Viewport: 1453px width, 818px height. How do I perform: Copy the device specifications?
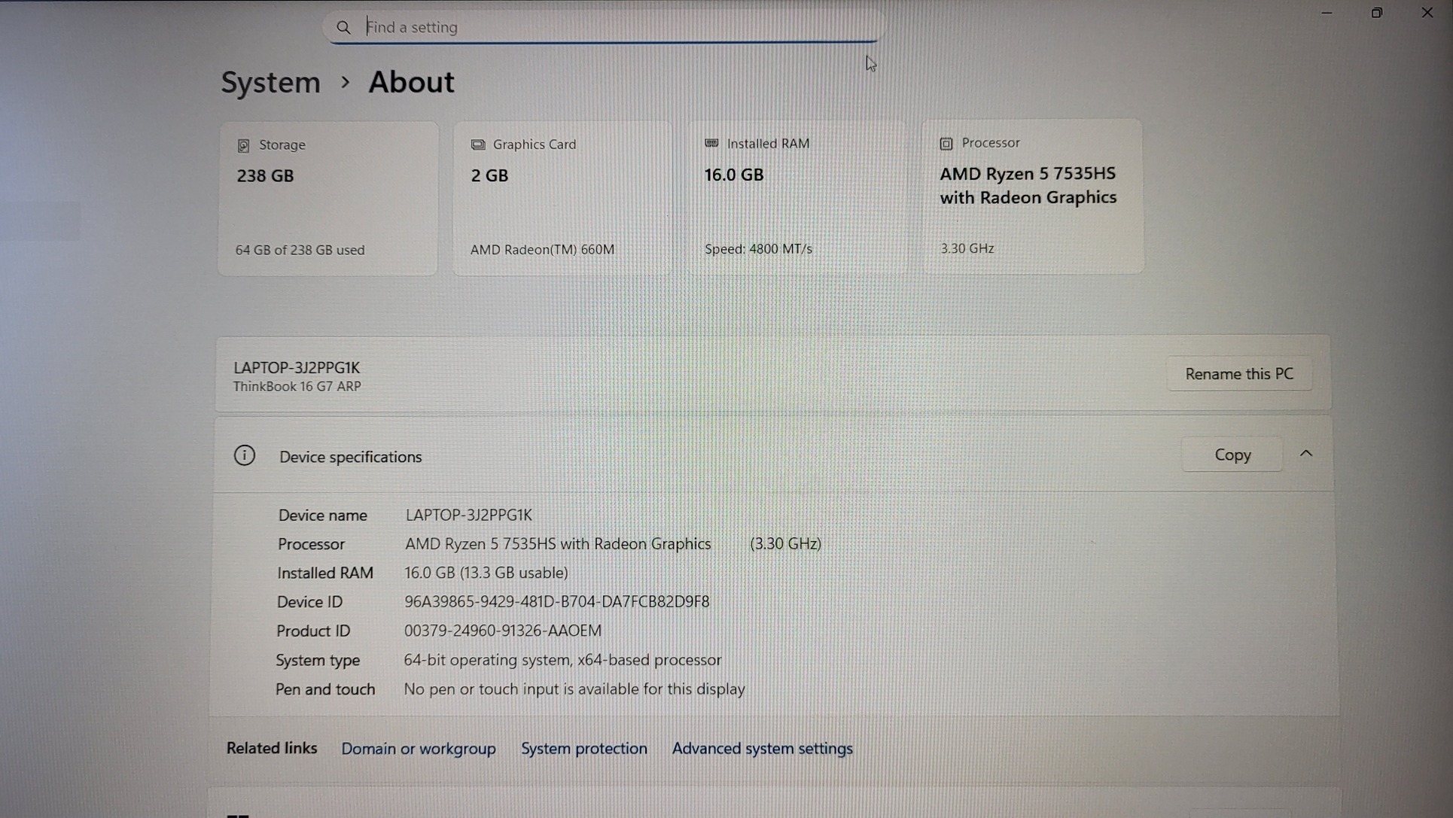(x=1232, y=455)
